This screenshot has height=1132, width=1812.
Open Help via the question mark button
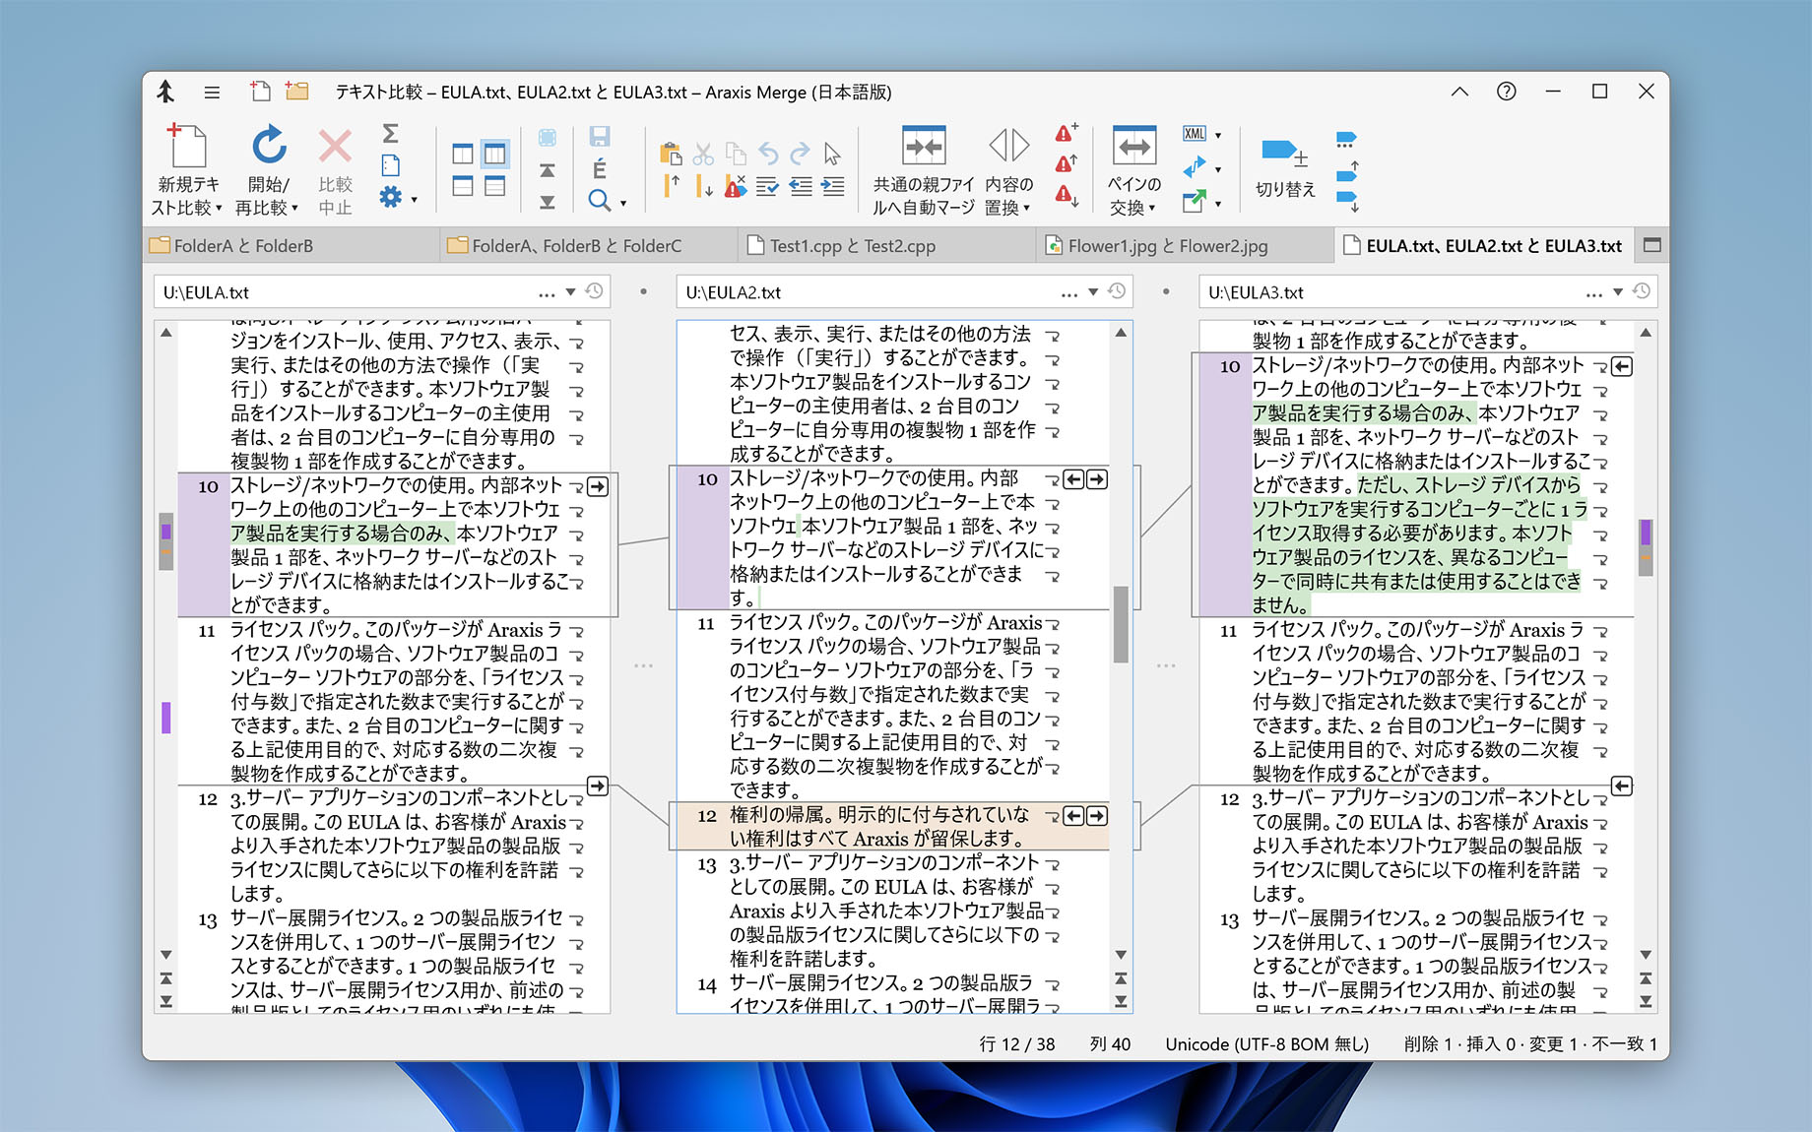tap(1506, 92)
